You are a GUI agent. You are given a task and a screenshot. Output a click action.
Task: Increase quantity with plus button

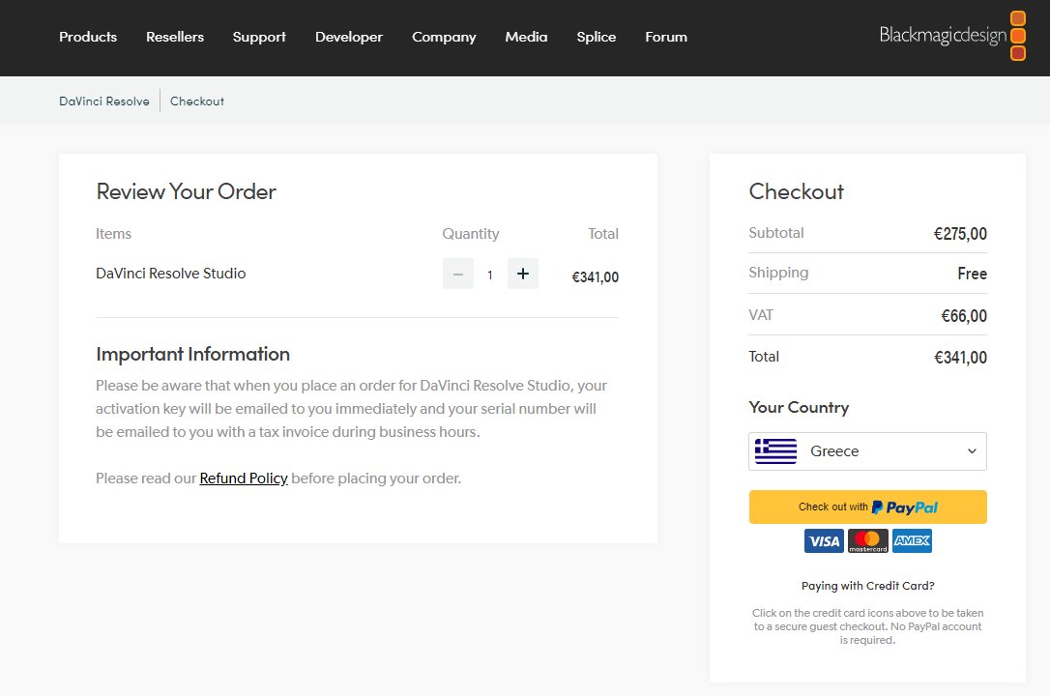pos(523,275)
